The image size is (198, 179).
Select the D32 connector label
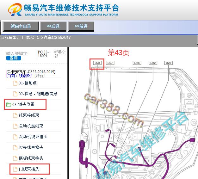tap(153, 63)
